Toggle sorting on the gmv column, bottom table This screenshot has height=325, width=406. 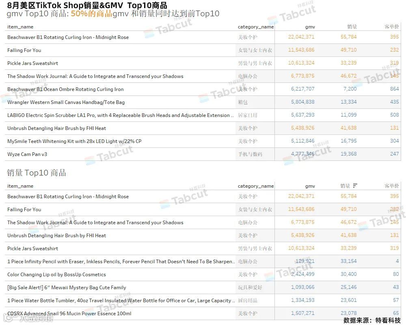pos(310,186)
